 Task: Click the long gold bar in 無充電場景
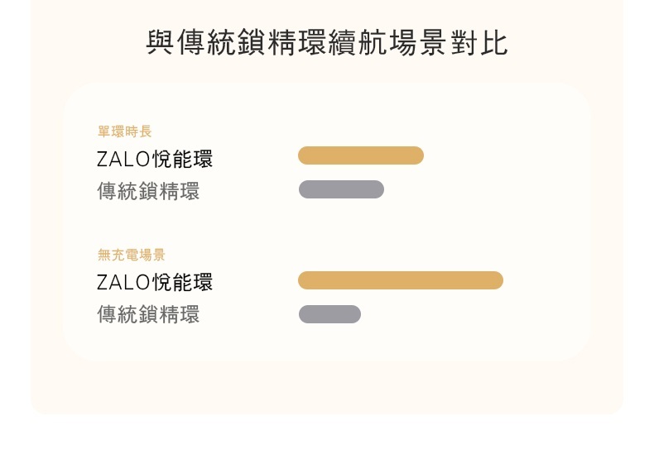401,280
